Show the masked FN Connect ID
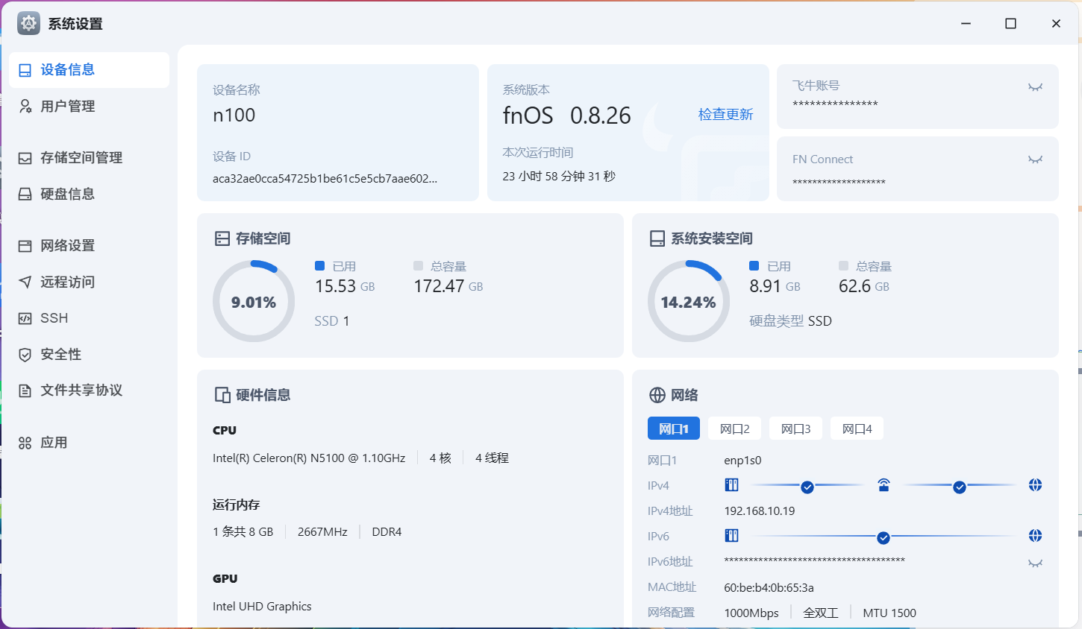 click(x=1035, y=159)
